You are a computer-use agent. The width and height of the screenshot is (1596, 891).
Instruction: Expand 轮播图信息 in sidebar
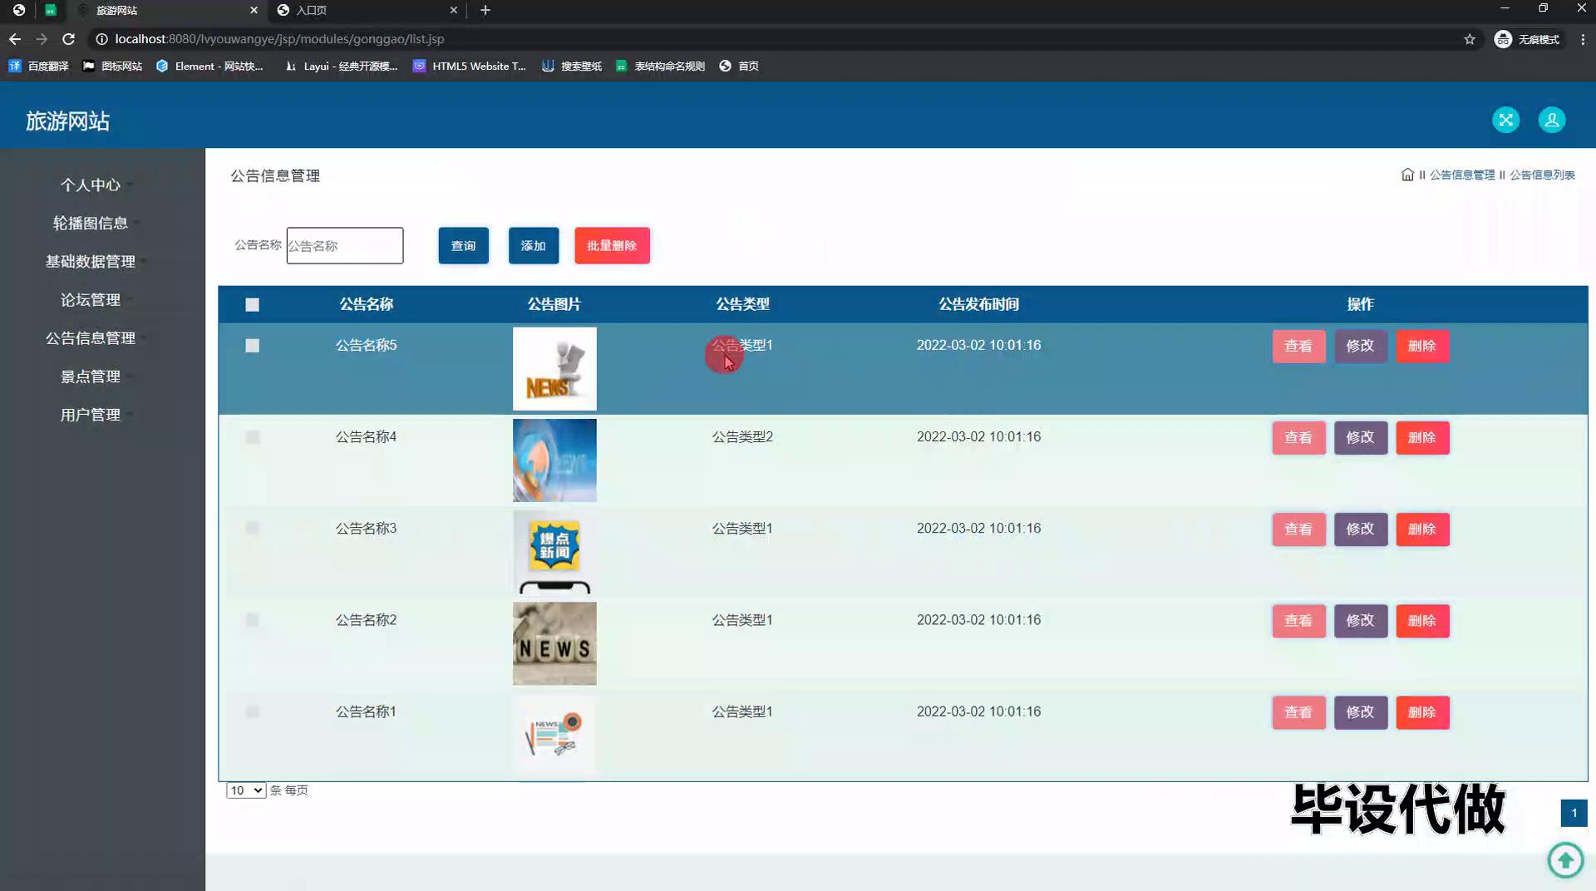[91, 223]
